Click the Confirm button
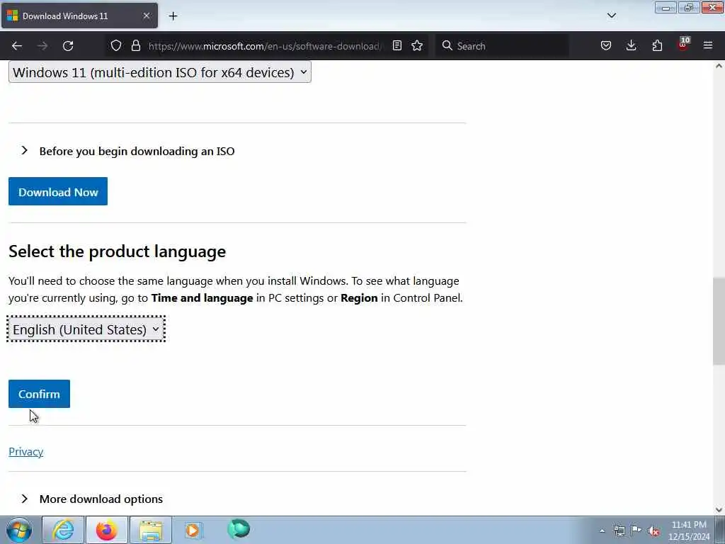 click(39, 394)
